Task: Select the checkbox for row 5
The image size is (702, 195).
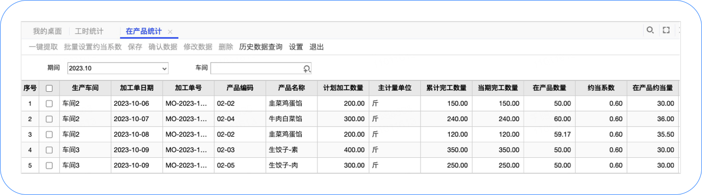Action: coord(49,165)
